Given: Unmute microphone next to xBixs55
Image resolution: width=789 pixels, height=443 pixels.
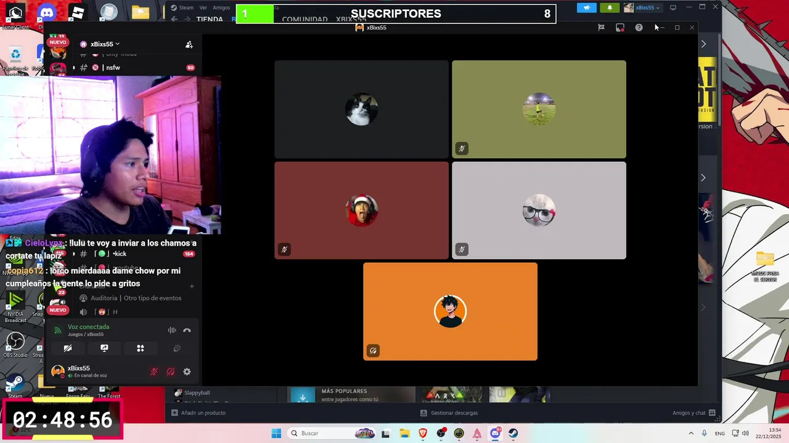Looking at the screenshot, I should pos(154,372).
